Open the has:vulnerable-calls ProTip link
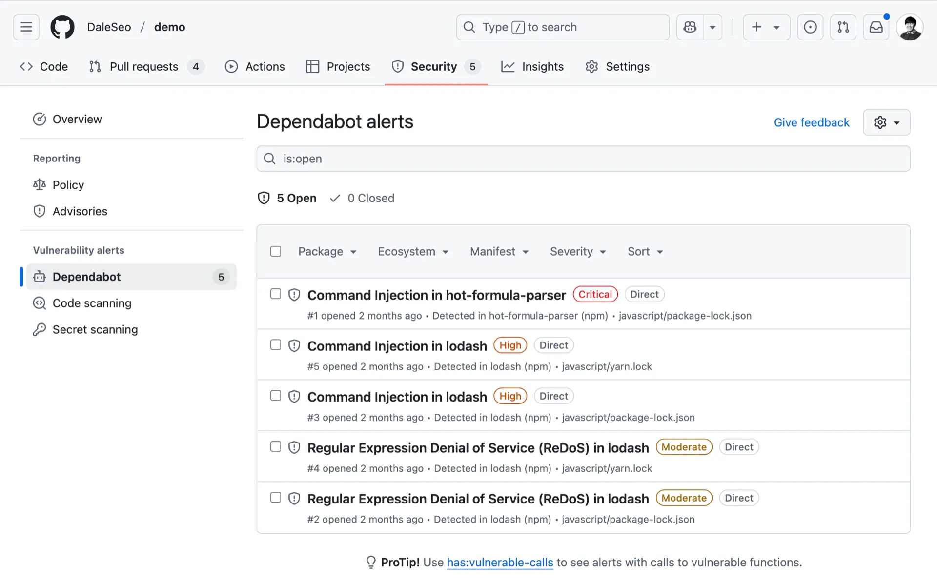This screenshot has height=584, width=937. pos(499,562)
